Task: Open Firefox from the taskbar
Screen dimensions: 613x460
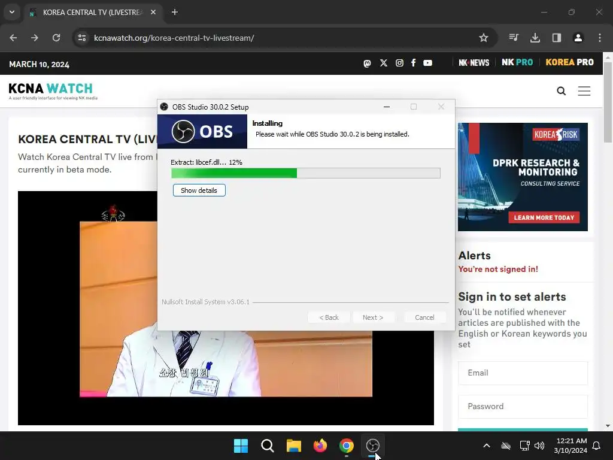Action: [x=320, y=446]
